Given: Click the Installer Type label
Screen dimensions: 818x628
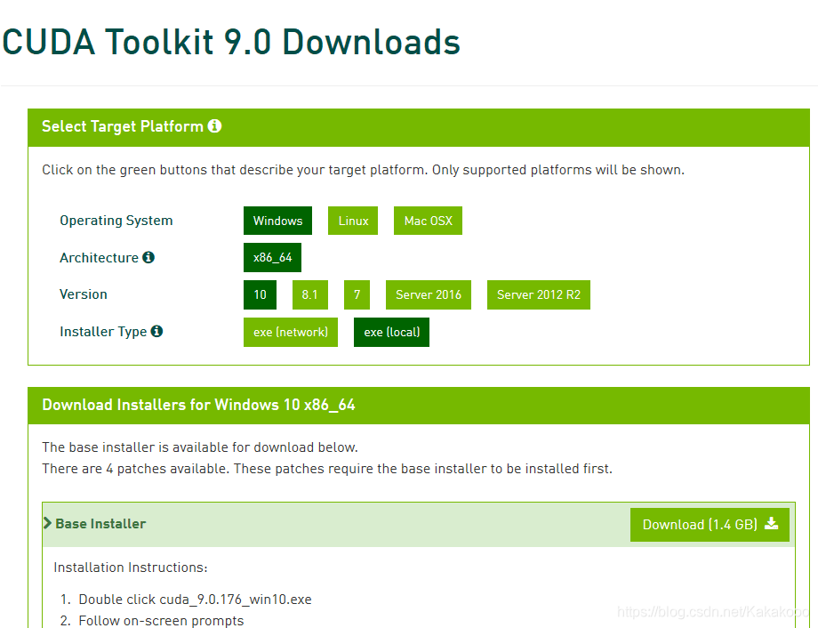Looking at the screenshot, I should (103, 332).
